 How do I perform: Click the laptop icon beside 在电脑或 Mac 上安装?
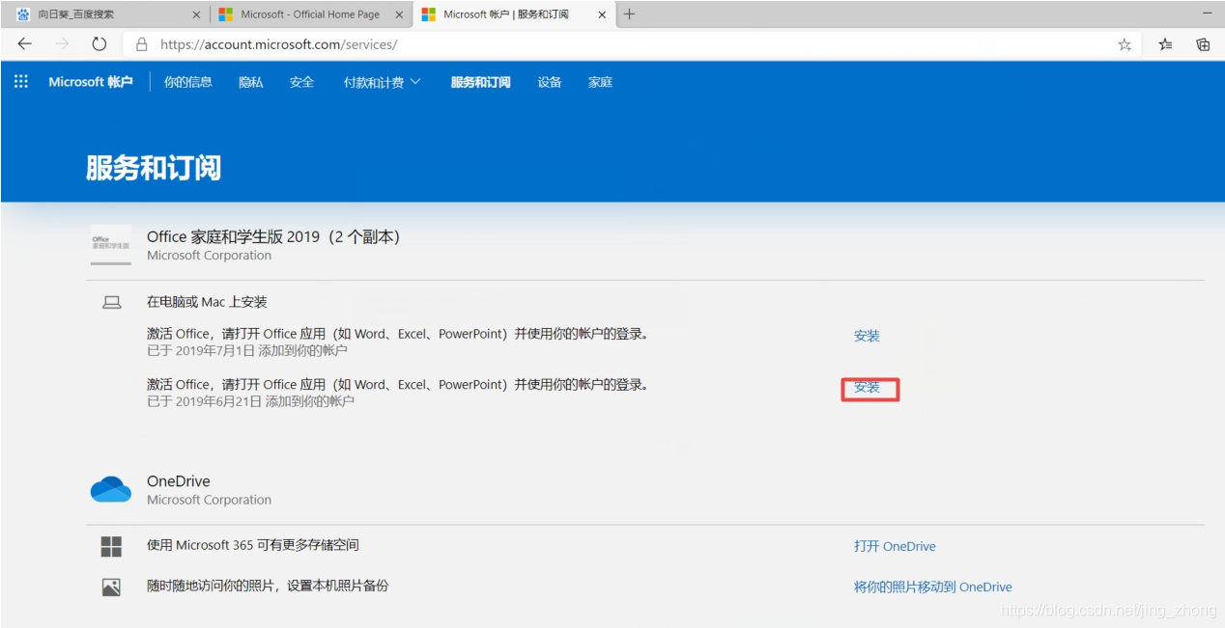coord(112,303)
